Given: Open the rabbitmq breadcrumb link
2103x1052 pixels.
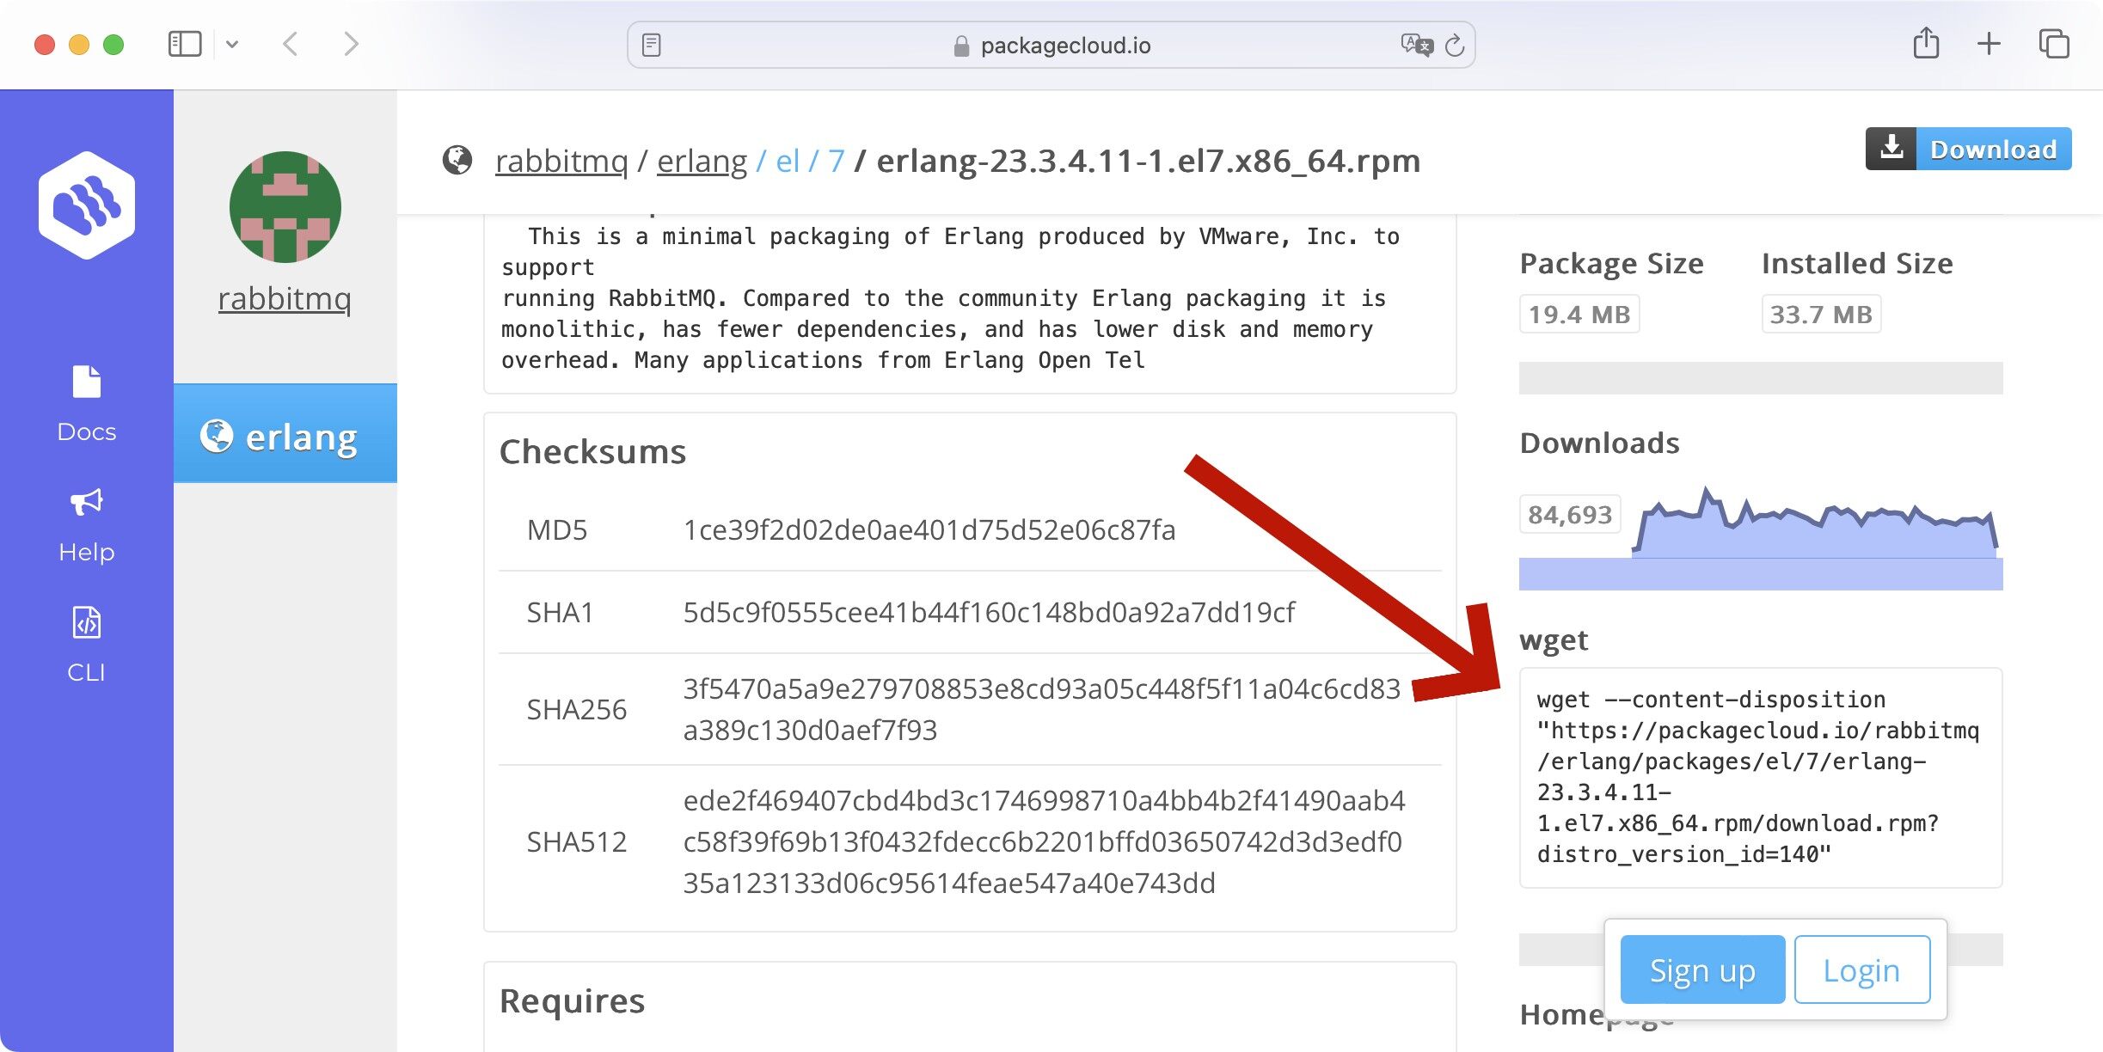Looking at the screenshot, I should point(561,161).
